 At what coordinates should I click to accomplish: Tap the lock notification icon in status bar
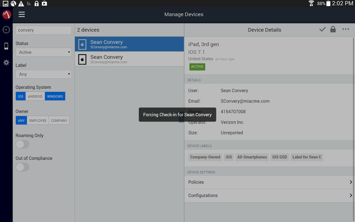(36, 4)
